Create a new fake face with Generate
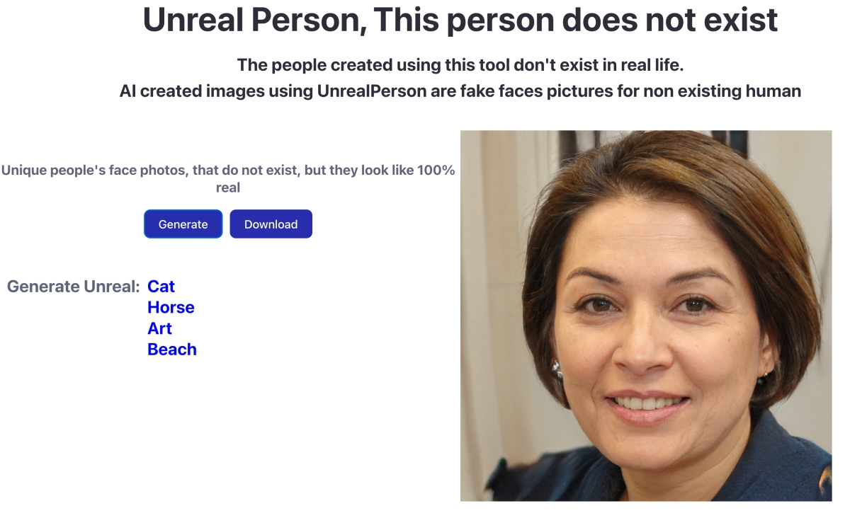This screenshot has height=513, width=850. pyautogui.click(x=183, y=224)
